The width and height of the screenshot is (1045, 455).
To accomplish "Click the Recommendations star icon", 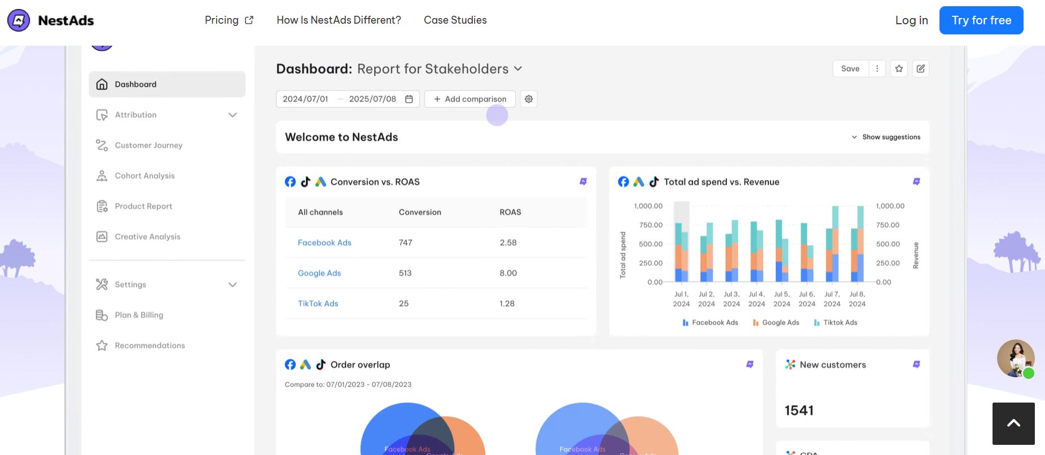I will tap(102, 345).
